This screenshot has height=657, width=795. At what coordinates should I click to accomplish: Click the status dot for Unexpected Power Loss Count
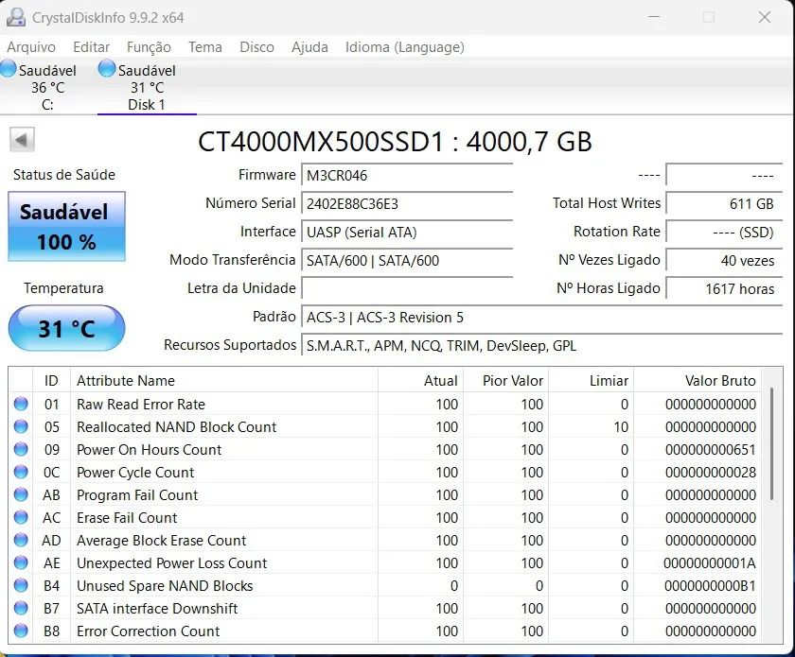point(21,562)
